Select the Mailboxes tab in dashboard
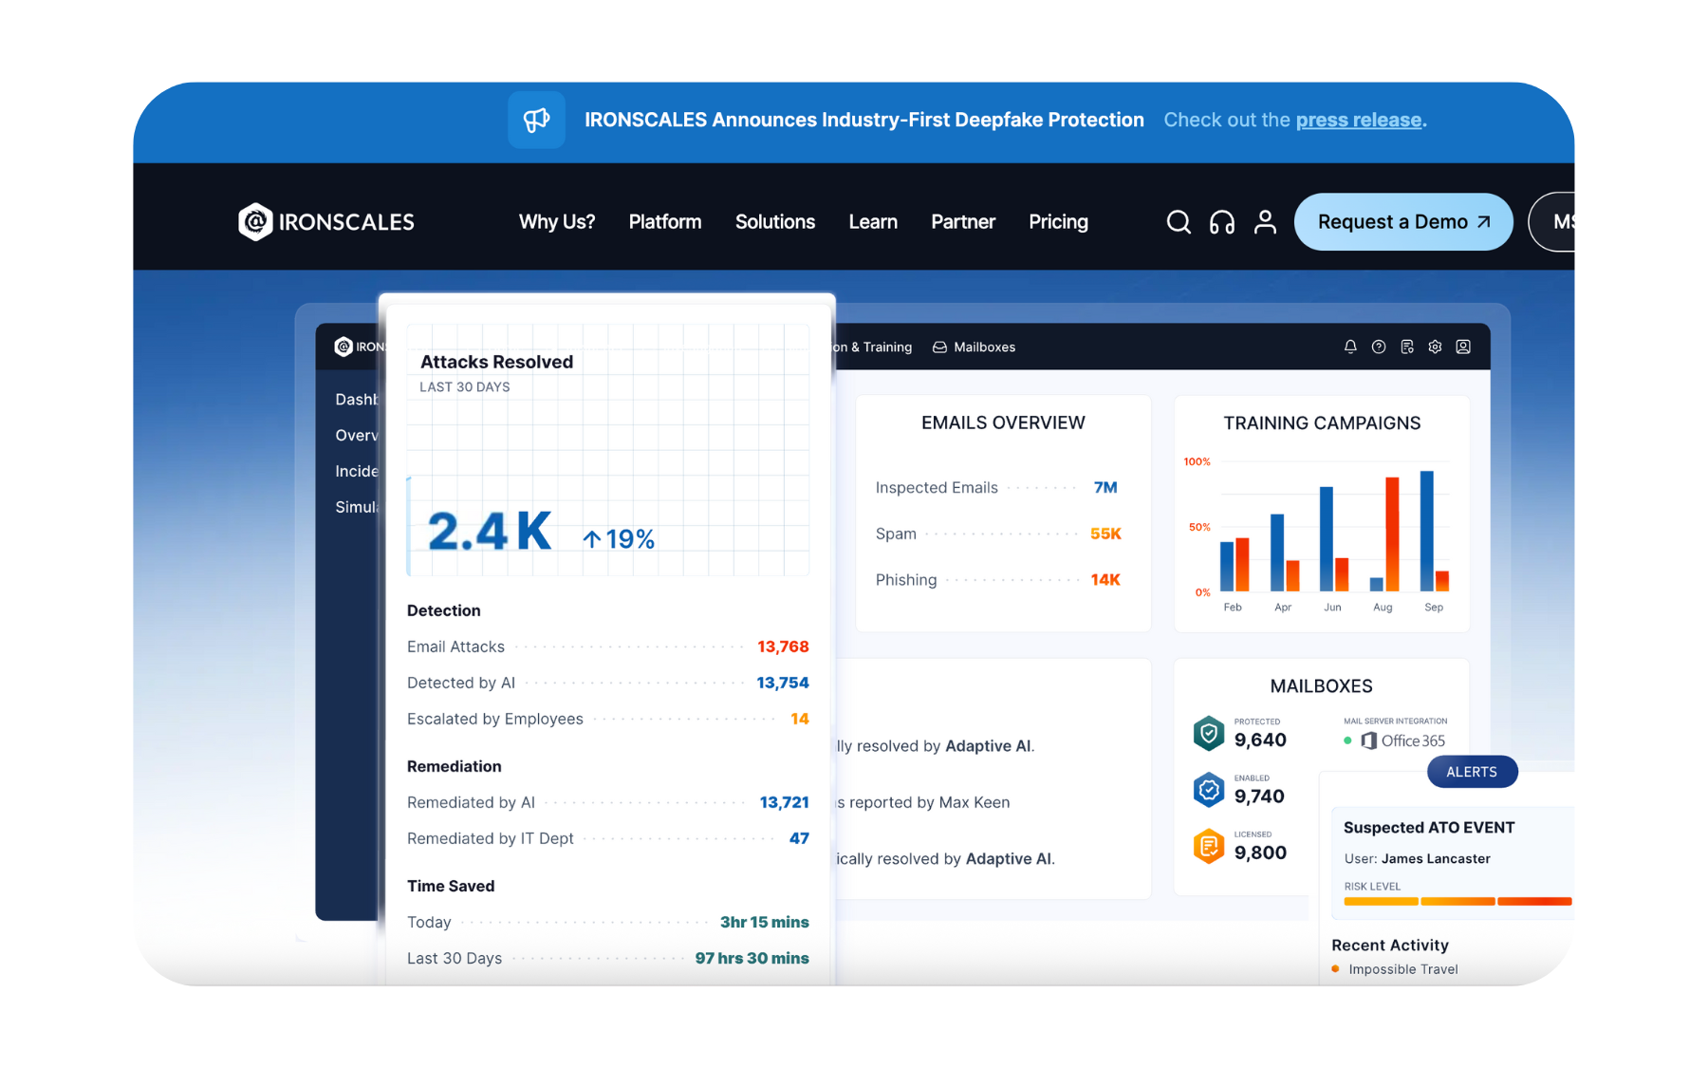 tap(974, 347)
